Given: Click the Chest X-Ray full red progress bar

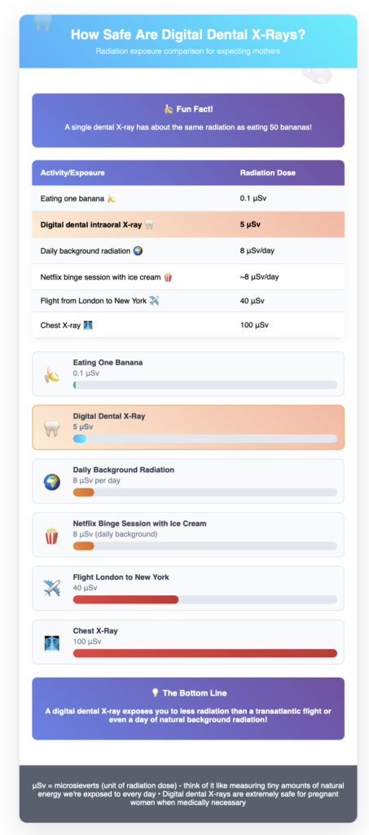Looking at the screenshot, I should coord(205,653).
